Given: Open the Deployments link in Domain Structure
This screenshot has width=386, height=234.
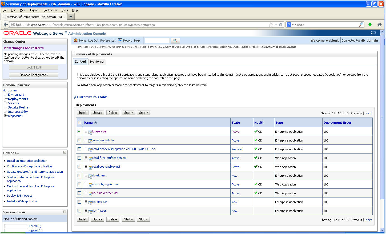Looking at the screenshot, I should coord(18,99).
